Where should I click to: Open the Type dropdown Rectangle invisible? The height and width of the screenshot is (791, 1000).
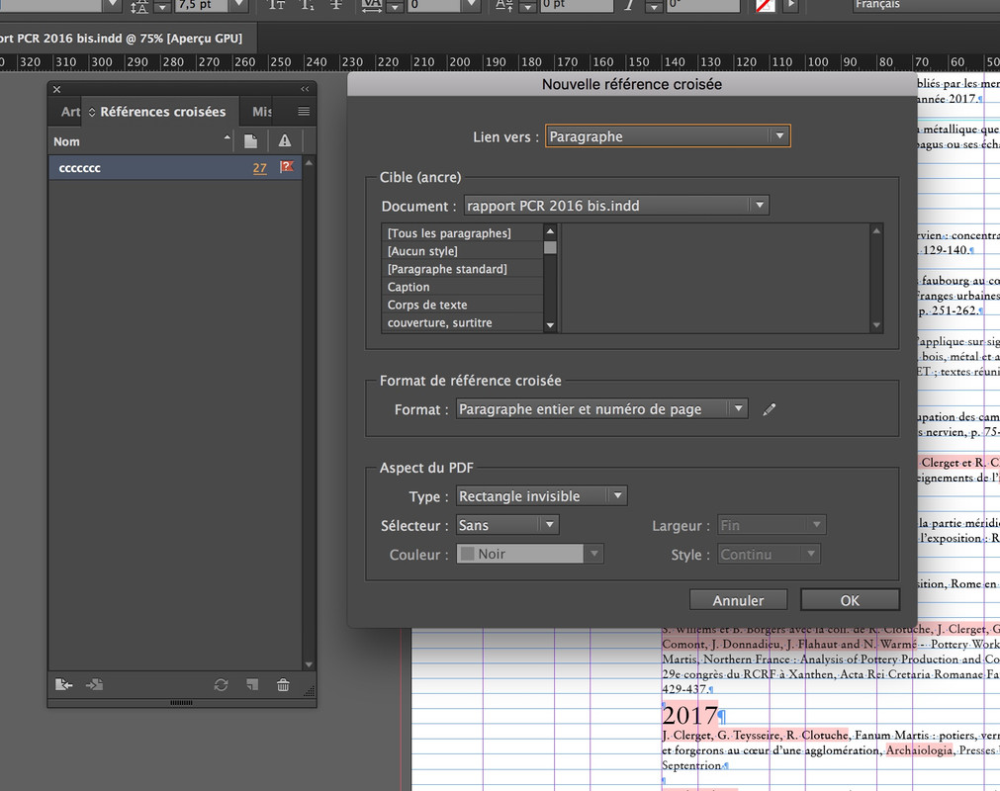[542, 496]
